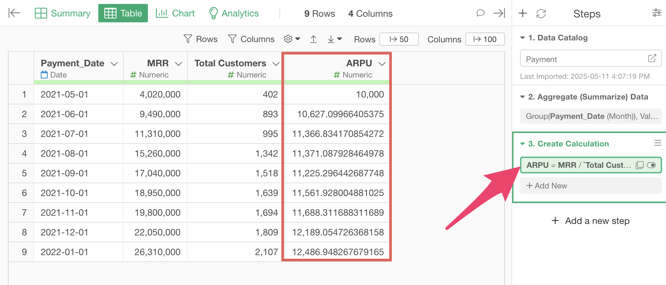Open the Create Calculation step hamburger menu
This screenshot has height=285, width=666.
click(x=657, y=143)
